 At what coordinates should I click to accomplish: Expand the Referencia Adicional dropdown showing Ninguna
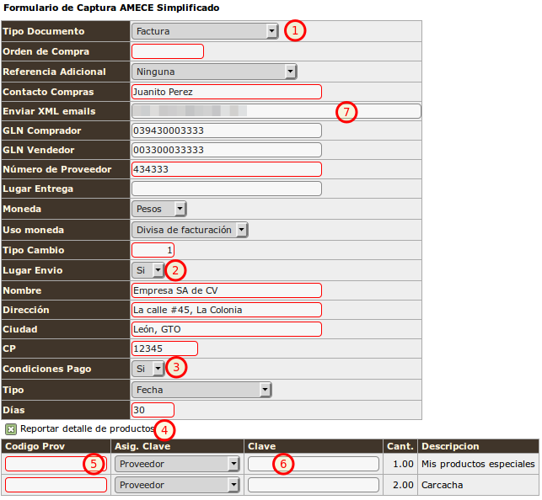(214, 72)
